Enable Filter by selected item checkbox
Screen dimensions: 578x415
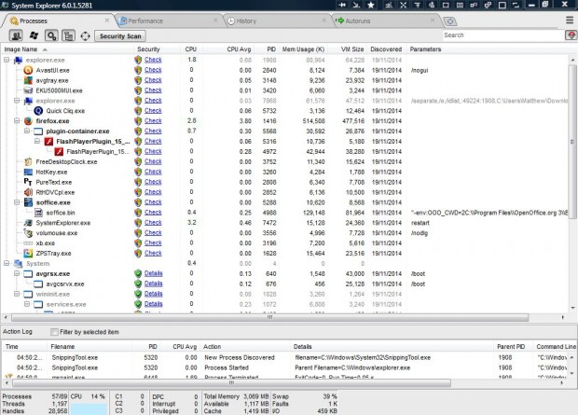[54, 332]
